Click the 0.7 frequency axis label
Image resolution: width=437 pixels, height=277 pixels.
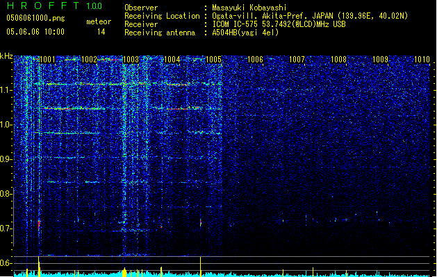coord(6,229)
